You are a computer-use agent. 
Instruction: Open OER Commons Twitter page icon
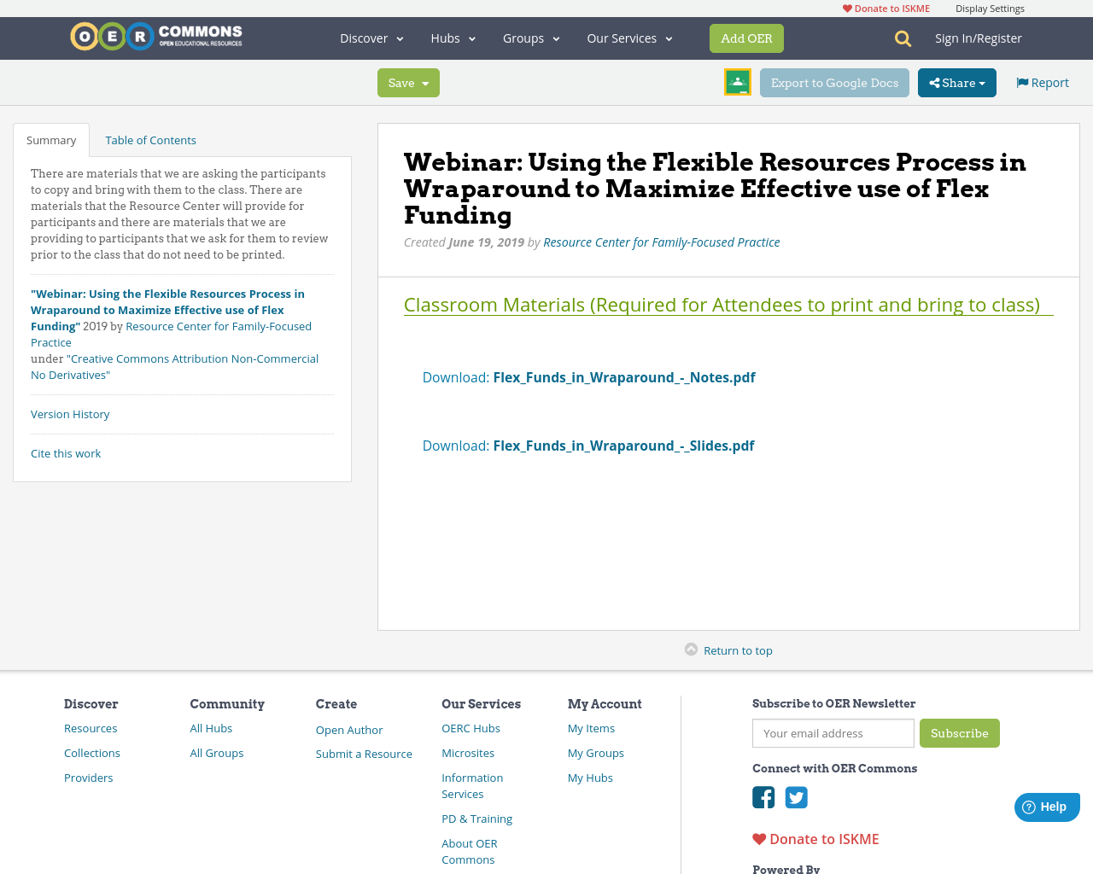coord(796,796)
